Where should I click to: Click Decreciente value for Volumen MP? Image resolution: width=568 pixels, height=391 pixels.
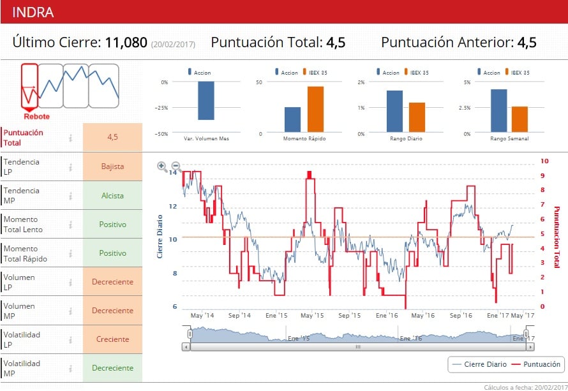pos(113,311)
